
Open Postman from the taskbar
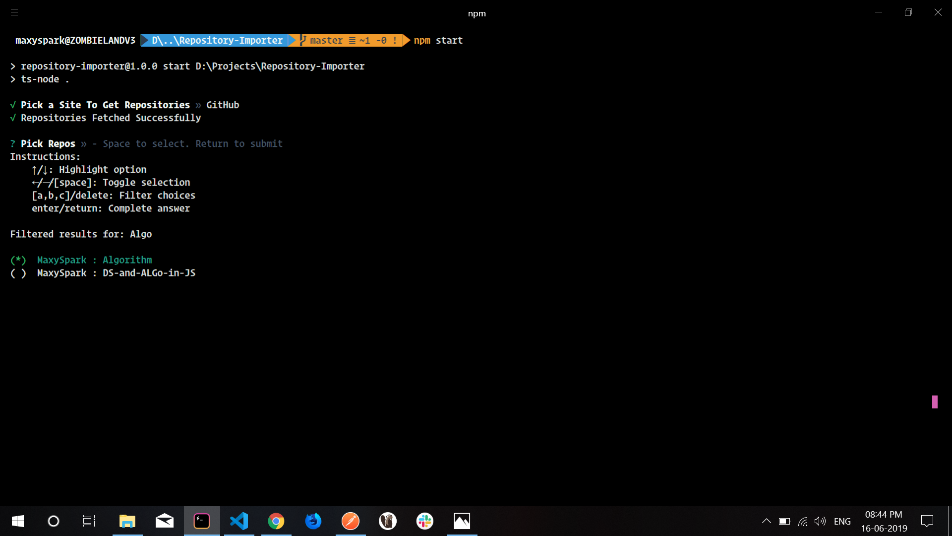(x=351, y=521)
